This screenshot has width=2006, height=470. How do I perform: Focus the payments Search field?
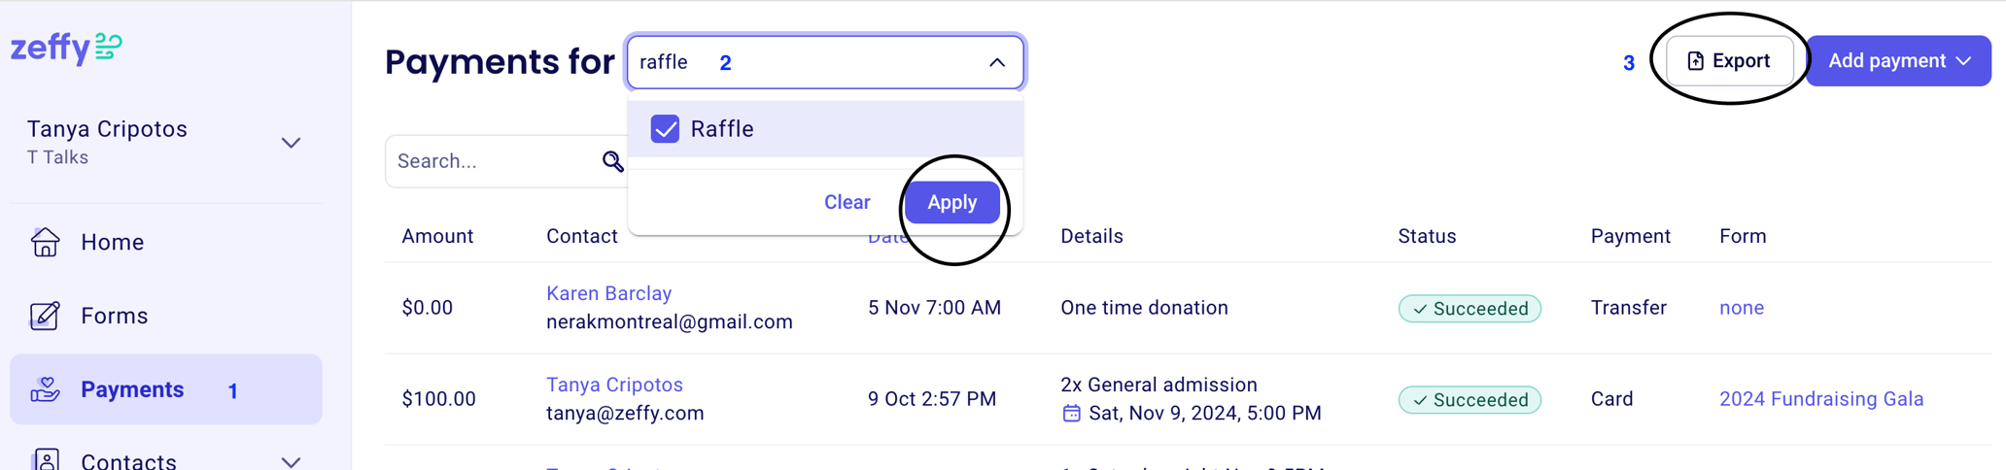(496, 161)
